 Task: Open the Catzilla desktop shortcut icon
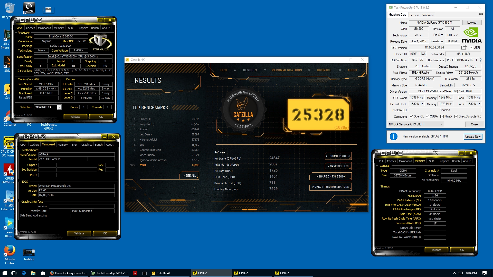click(x=7, y=92)
